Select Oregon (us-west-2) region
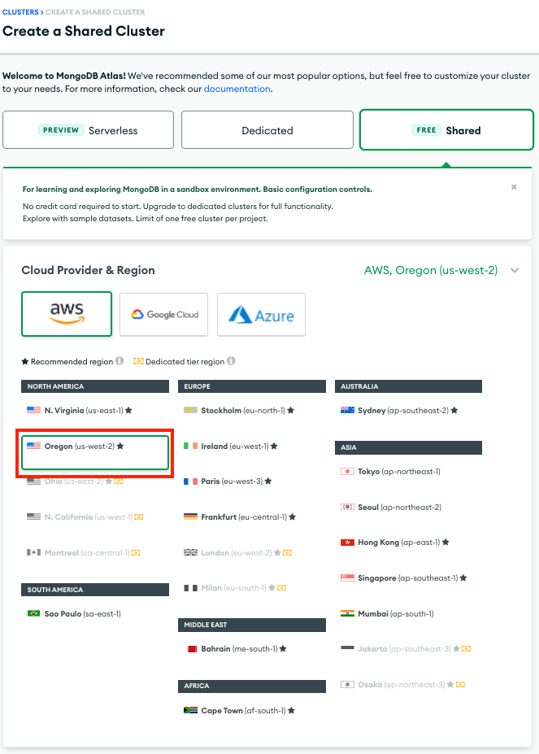The height and width of the screenshot is (754, 539). click(95, 452)
